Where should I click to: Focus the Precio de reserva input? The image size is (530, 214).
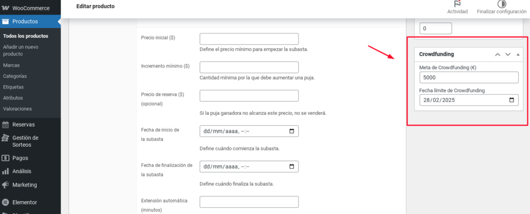pyautogui.click(x=249, y=96)
